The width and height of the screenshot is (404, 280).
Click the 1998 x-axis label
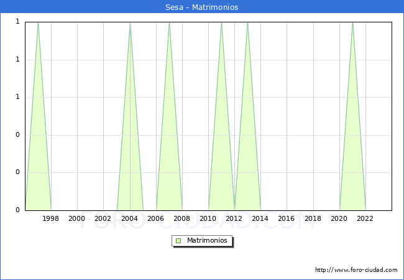51,218
